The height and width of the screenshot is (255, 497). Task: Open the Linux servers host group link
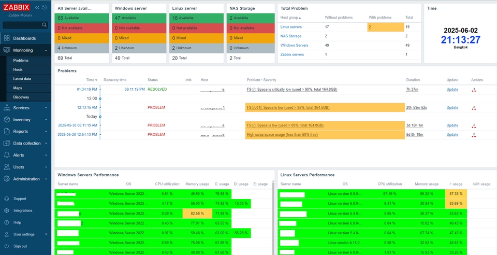click(291, 27)
